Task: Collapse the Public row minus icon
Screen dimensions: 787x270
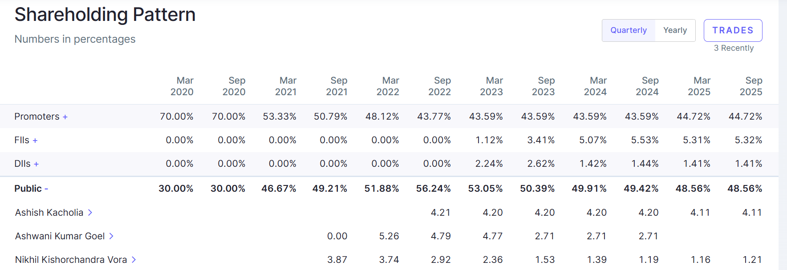Action: [46, 189]
